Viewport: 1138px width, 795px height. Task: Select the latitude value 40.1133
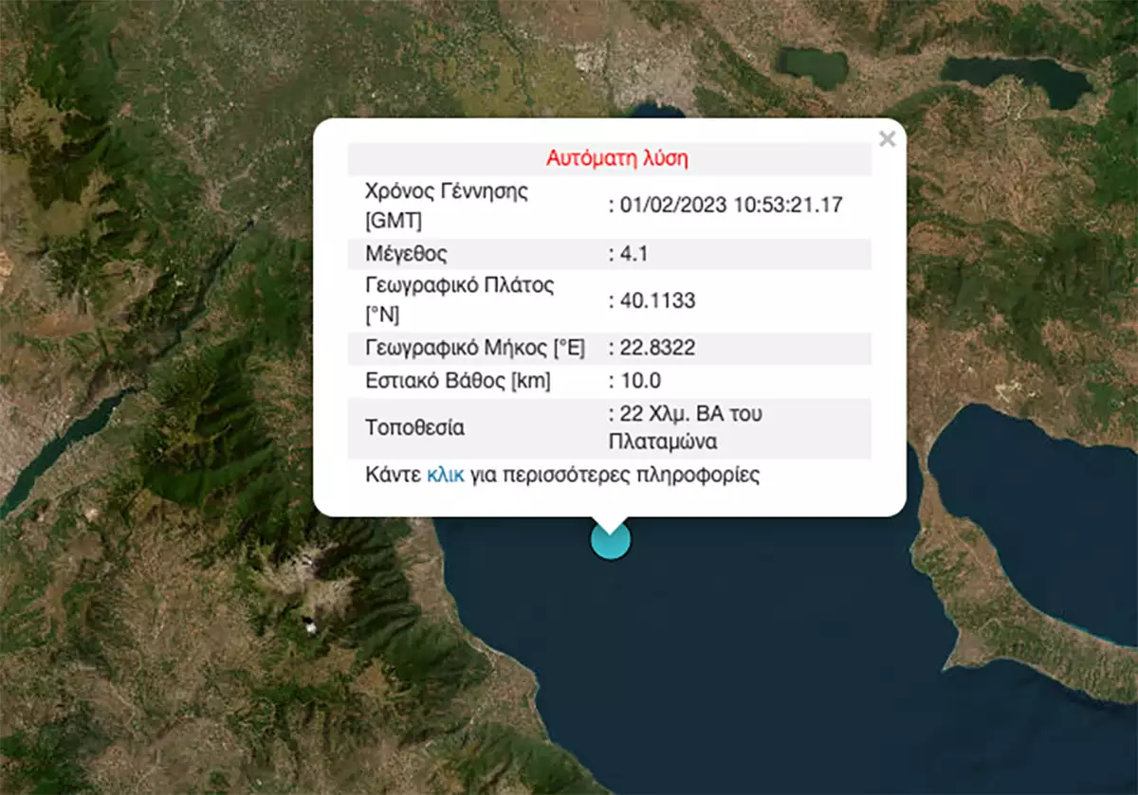pyautogui.click(x=655, y=300)
